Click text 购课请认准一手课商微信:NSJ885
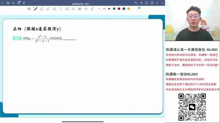Image resolution: width=220 pixels, height=123 pixels. click(192, 50)
